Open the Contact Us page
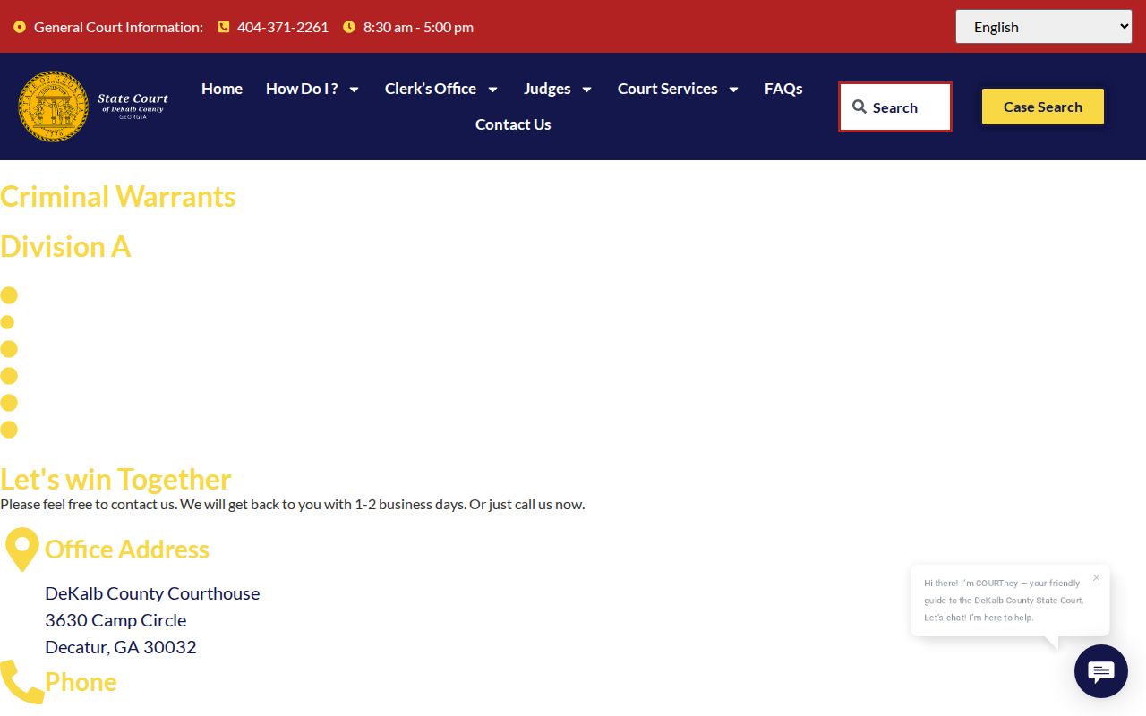This screenshot has height=716, width=1146. pyautogui.click(x=513, y=124)
